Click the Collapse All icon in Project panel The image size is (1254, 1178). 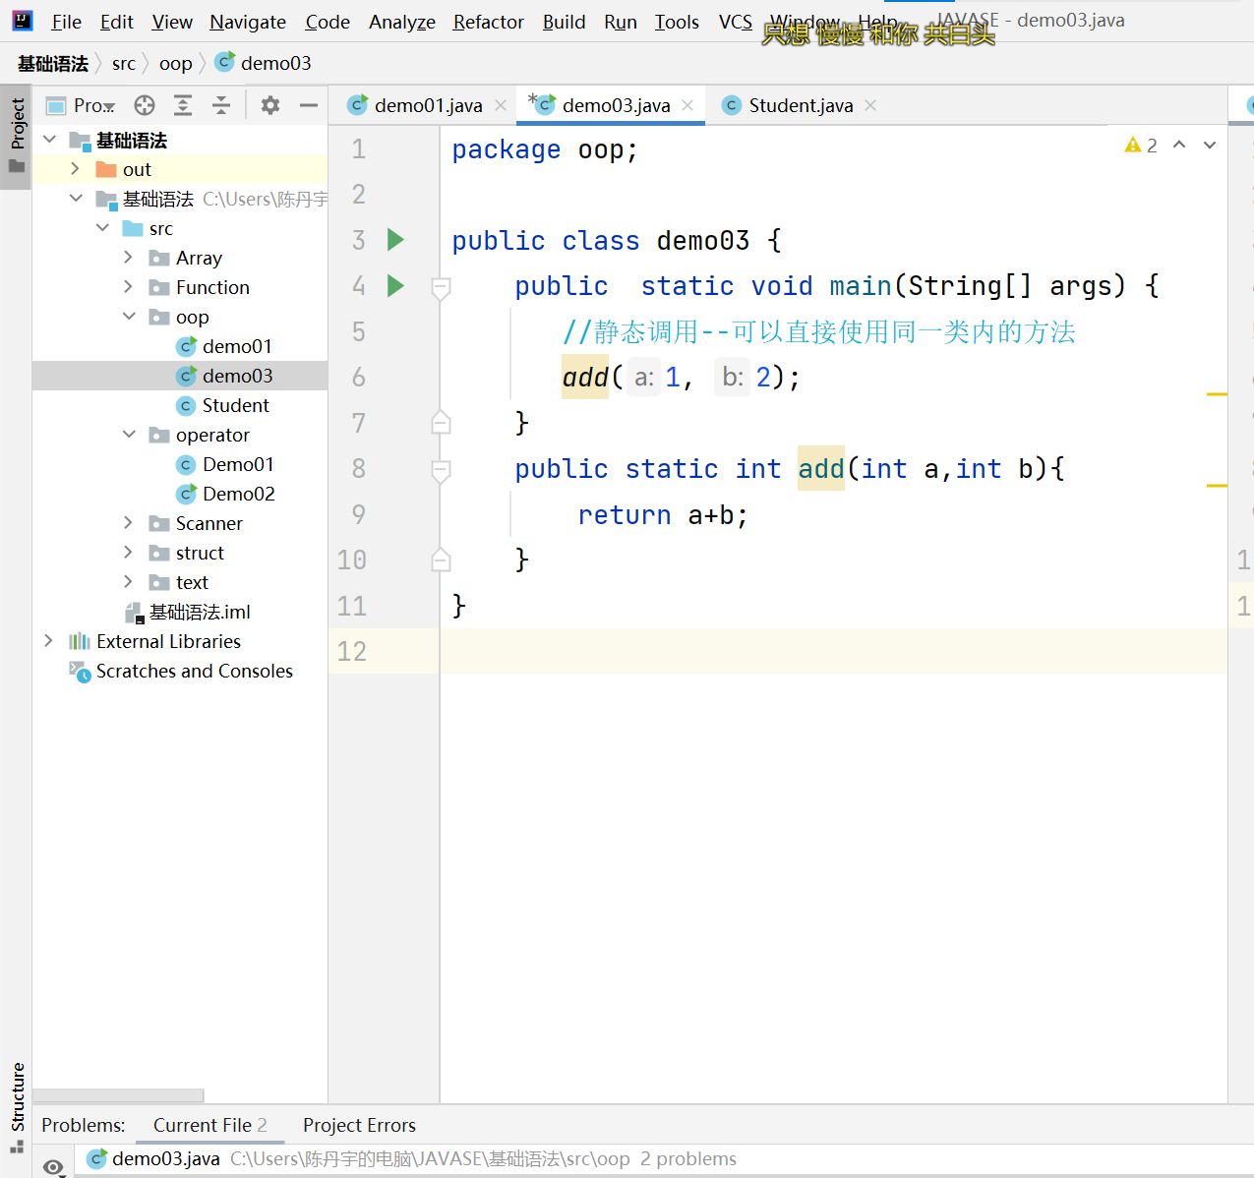pos(221,105)
